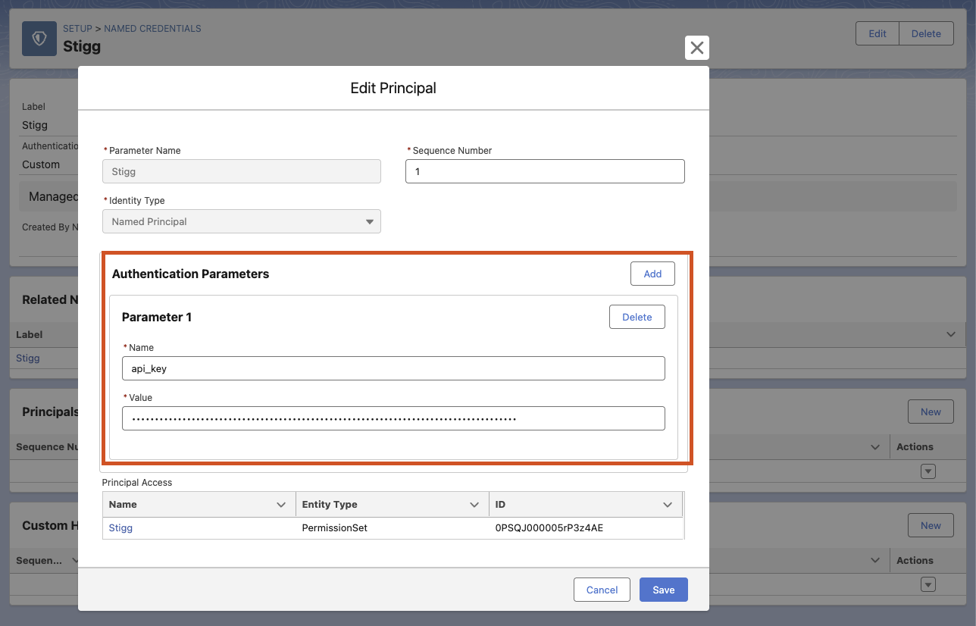The image size is (976, 626).
Task: Open the Principals row actions dropdown arrow
Action: (928, 471)
